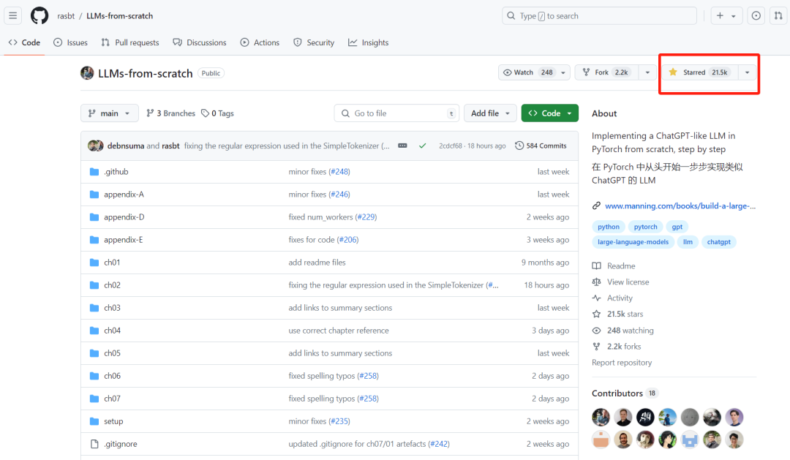The width and height of the screenshot is (790, 460).
Task: Switch to the Discussions tab
Action: pos(200,43)
